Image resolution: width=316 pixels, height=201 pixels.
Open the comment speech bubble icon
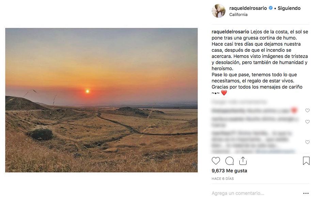click(x=230, y=161)
